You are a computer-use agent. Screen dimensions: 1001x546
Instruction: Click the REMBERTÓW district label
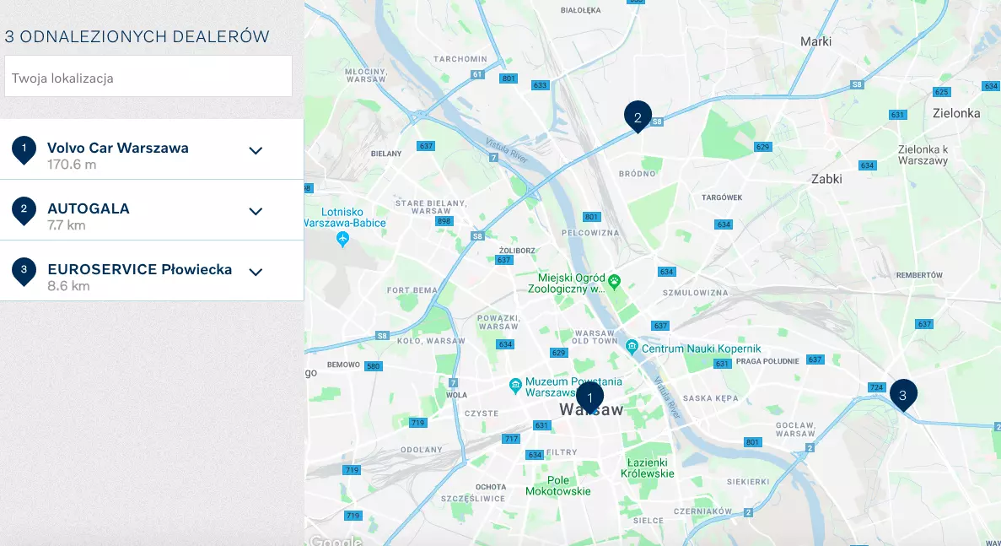click(x=919, y=275)
